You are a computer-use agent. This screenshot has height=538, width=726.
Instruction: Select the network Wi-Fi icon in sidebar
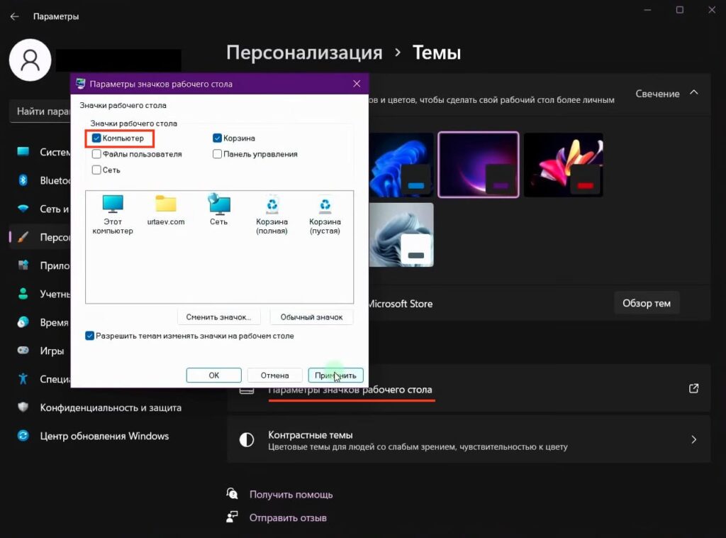[23, 209]
